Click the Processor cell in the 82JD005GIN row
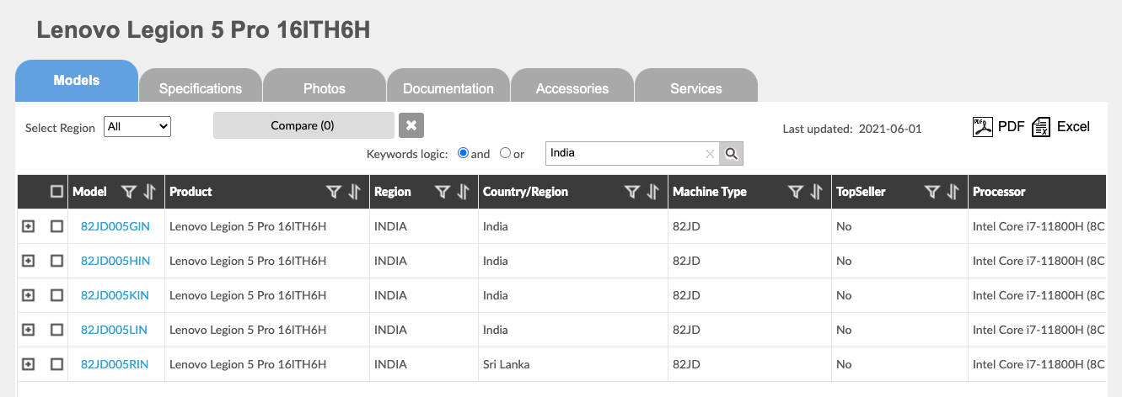Viewport: 1122px width, 397px height. click(x=1039, y=226)
